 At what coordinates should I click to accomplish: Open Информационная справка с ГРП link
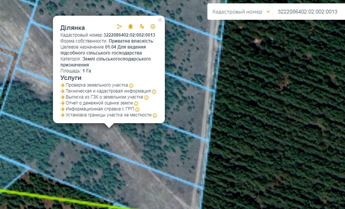point(100,109)
